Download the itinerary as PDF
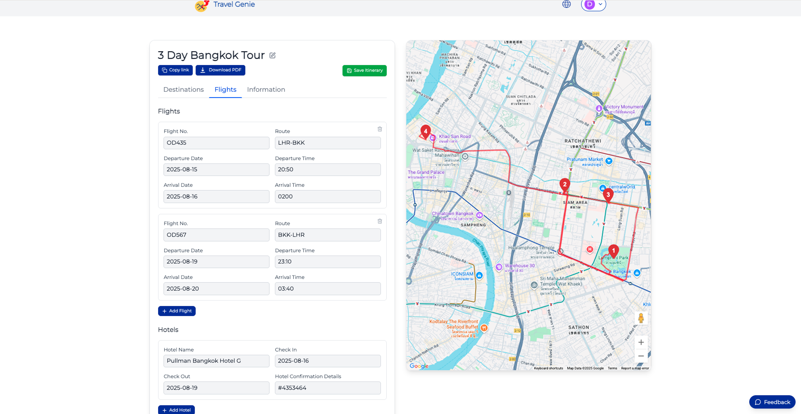This screenshot has height=414, width=801. pos(220,70)
